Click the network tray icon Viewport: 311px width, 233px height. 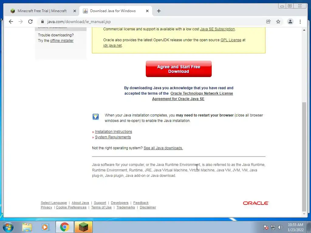tap(273, 227)
